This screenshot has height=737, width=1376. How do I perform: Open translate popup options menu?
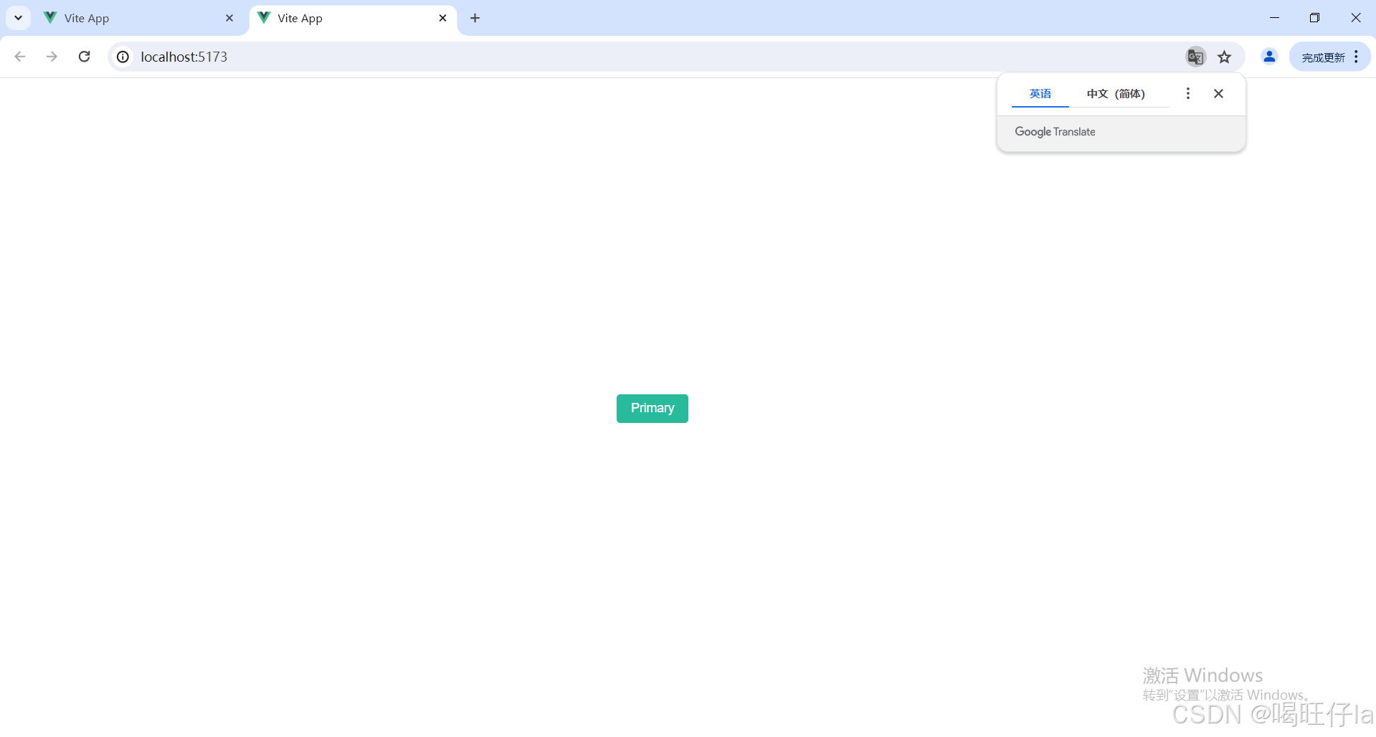point(1188,94)
